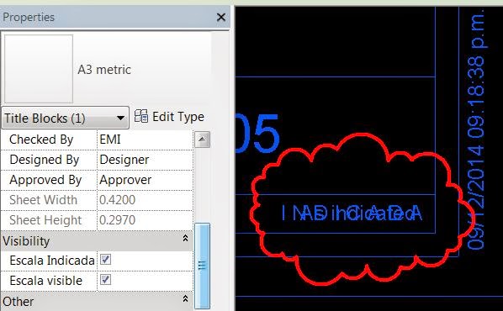Click the properties scrollbar up arrow

[202, 140]
